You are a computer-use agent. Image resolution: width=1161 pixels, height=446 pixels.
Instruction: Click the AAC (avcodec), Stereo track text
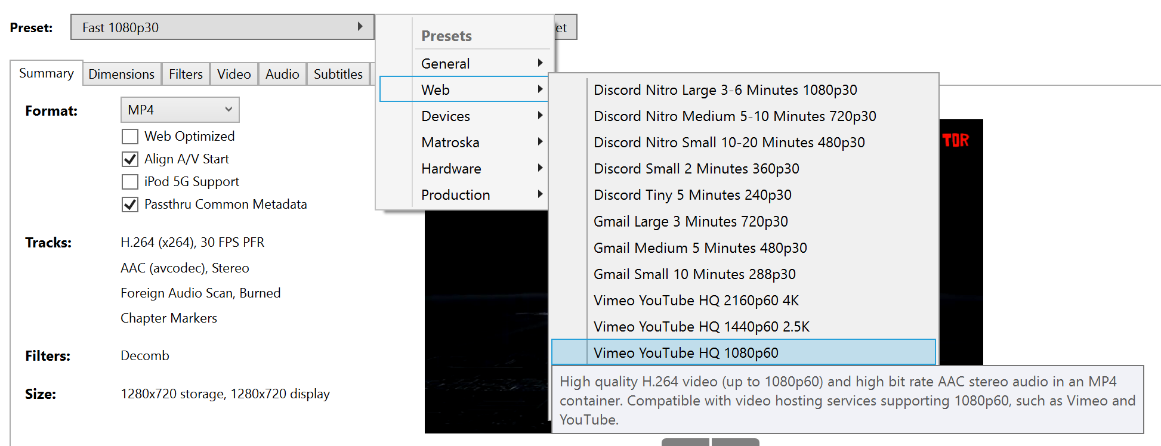[x=185, y=268]
